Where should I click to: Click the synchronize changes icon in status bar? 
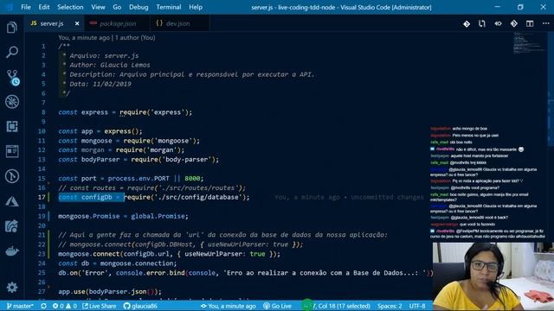[43, 306]
